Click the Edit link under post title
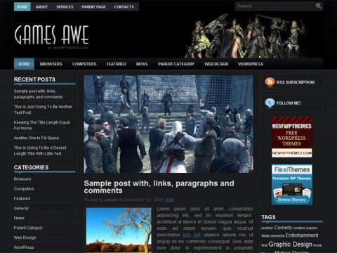Screen dimensions: 337x253 click(170, 200)
